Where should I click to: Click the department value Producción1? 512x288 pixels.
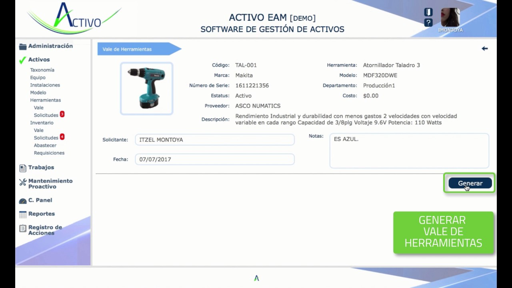[379, 86]
